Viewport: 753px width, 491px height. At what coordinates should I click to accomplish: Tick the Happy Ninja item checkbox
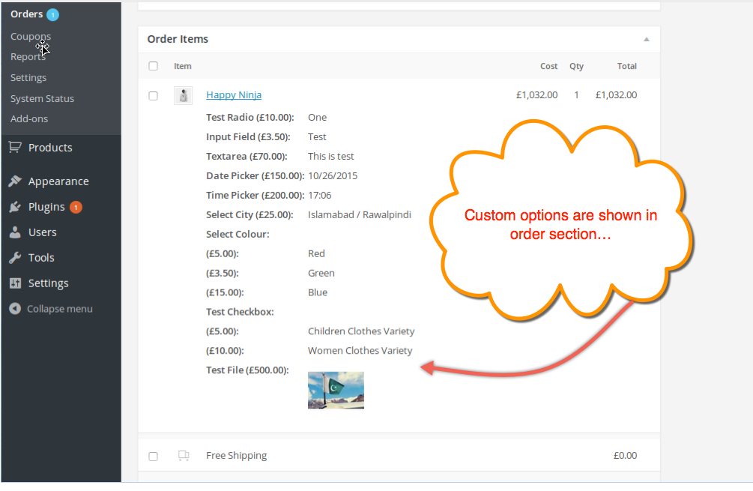[x=153, y=96]
